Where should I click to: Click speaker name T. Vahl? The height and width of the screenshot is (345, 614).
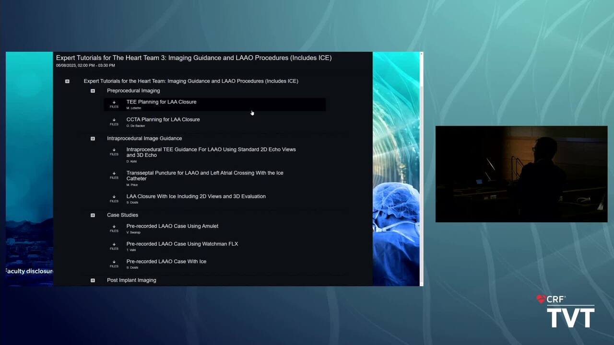pyautogui.click(x=131, y=250)
